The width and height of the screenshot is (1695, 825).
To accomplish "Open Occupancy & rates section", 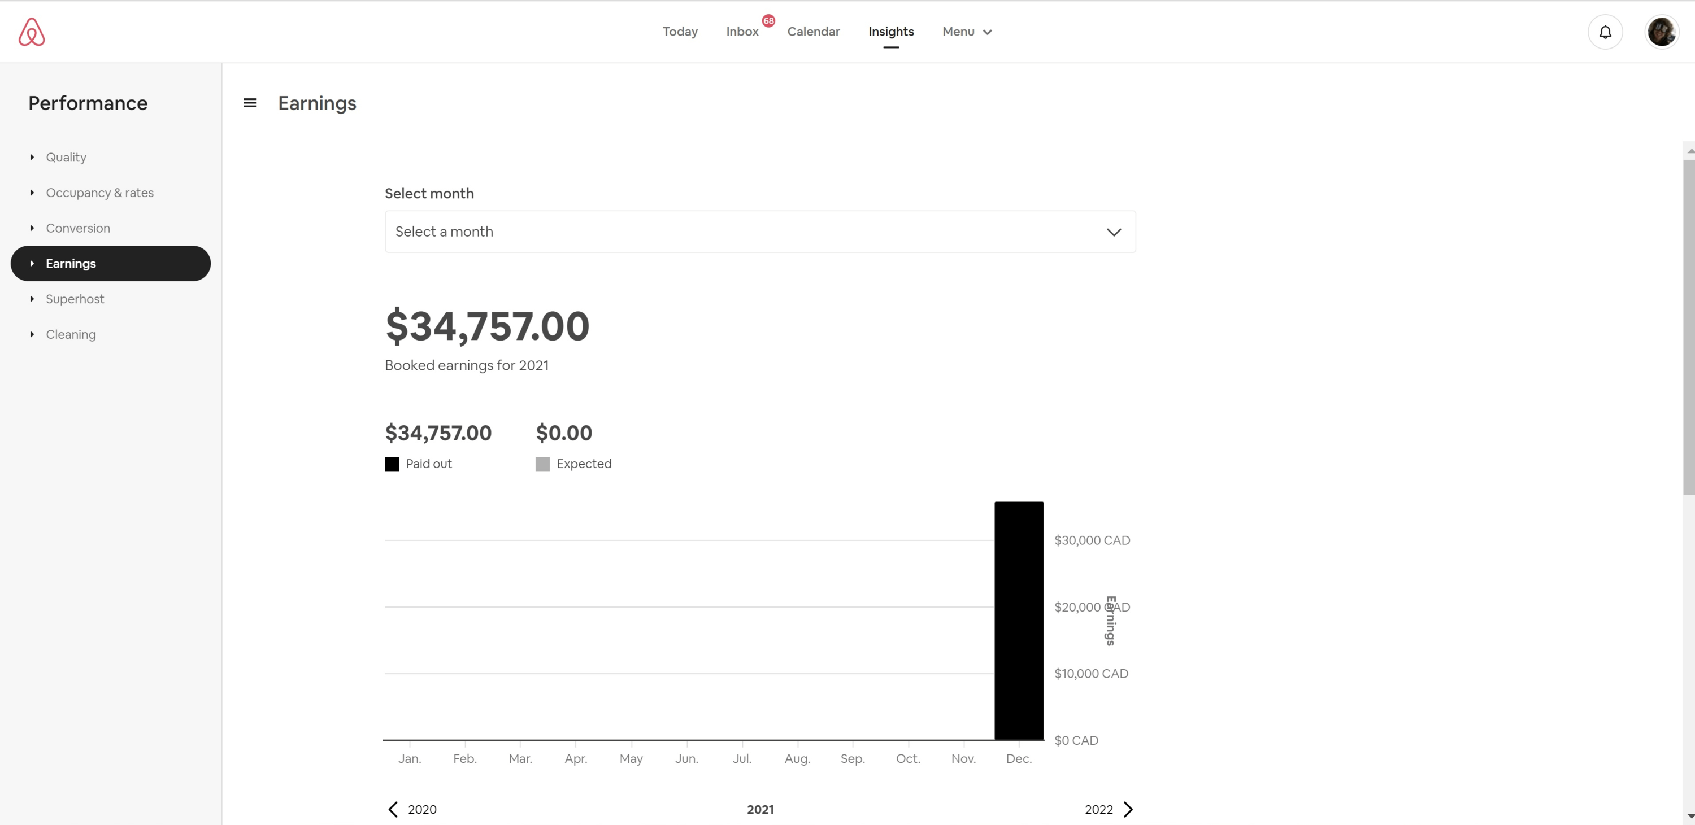I will tap(99, 193).
